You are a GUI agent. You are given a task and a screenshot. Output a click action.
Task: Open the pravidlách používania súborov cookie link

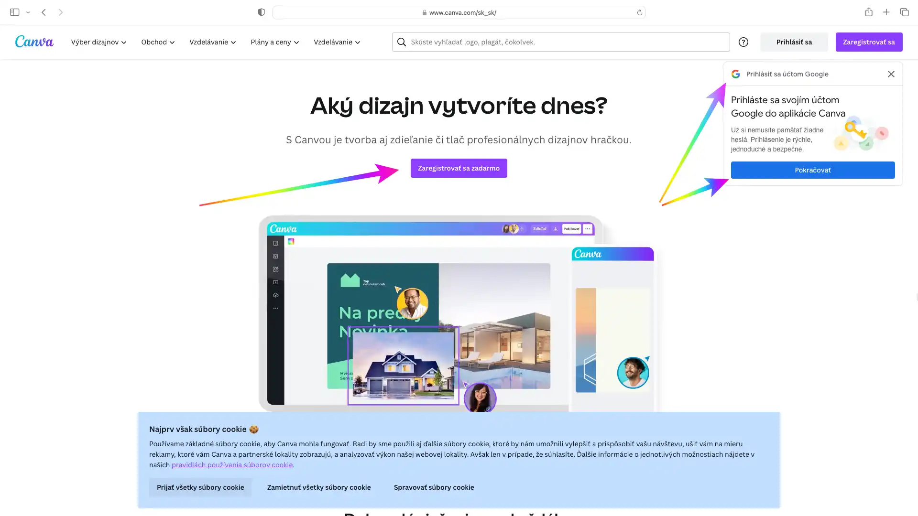(x=232, y=464)
